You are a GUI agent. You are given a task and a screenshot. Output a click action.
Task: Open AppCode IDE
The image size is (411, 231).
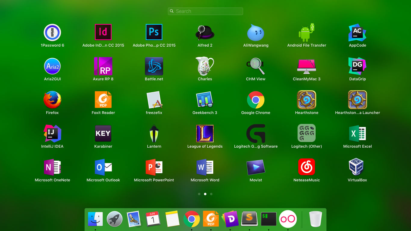pyautogui.click(x=357, y=32)
